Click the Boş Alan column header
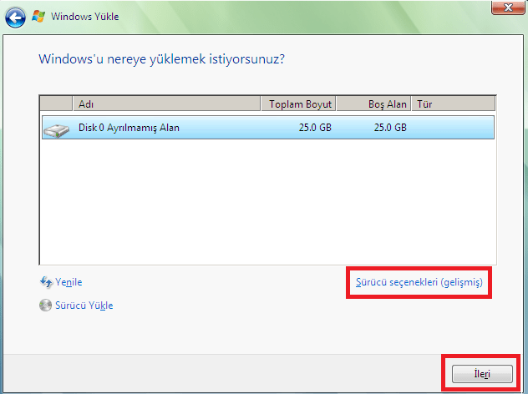 [x=373, y=104]
